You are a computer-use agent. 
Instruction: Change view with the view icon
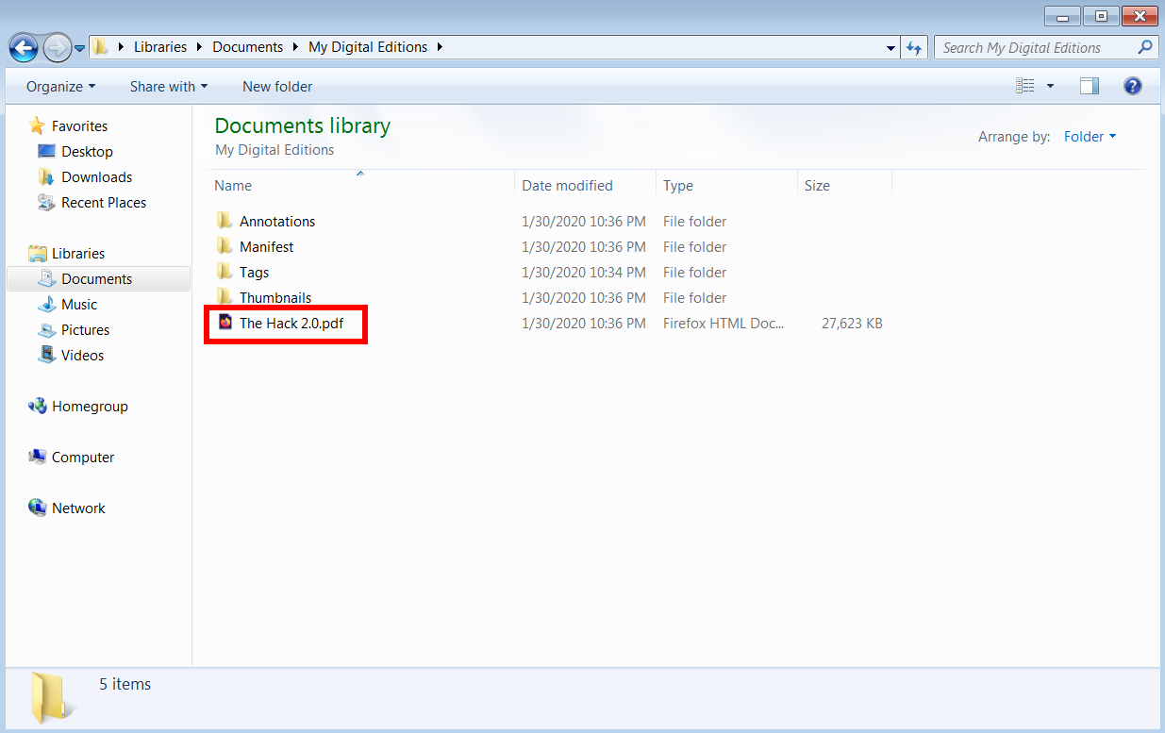tap(1025, 86)
